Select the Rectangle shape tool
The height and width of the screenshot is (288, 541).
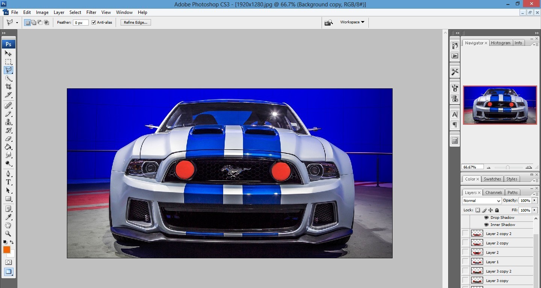(x=8, y=199)
